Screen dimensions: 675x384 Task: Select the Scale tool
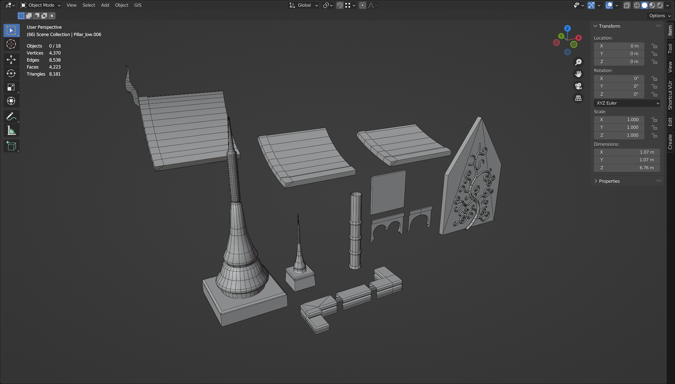(11, 87)
